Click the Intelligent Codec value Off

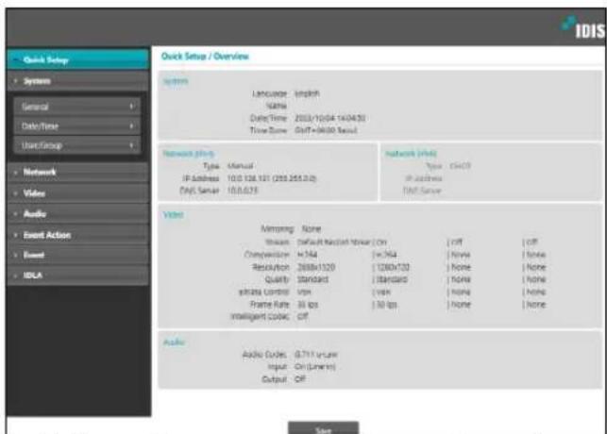(x=302, y=316)
